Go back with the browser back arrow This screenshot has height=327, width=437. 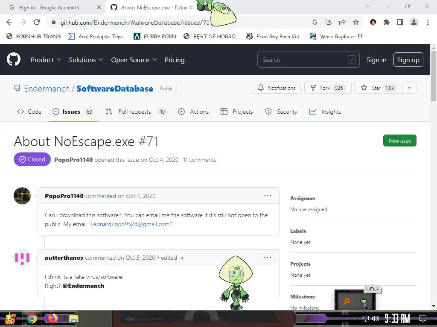(x=9, y=22)
